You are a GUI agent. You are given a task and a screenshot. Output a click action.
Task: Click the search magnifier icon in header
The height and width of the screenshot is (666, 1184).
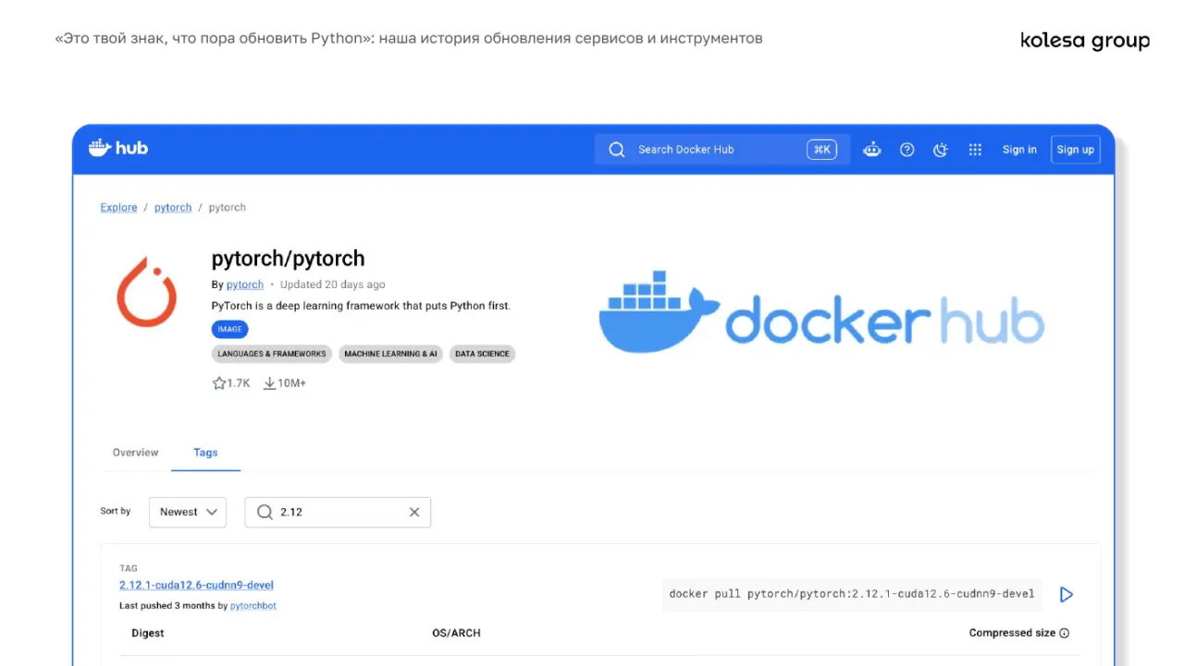(x=617, y=150)
